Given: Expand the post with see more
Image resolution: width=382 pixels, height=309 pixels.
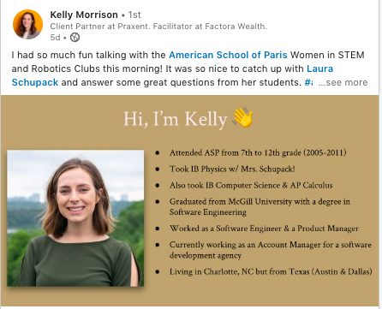Looking at the screenshot, I should coord(343,82).
